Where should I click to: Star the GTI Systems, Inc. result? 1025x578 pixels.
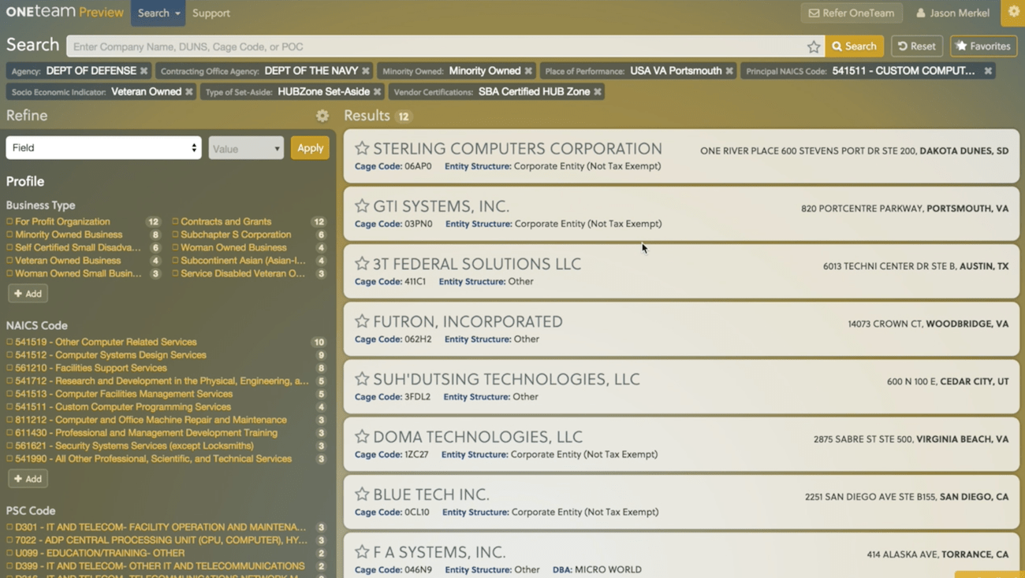362,206
